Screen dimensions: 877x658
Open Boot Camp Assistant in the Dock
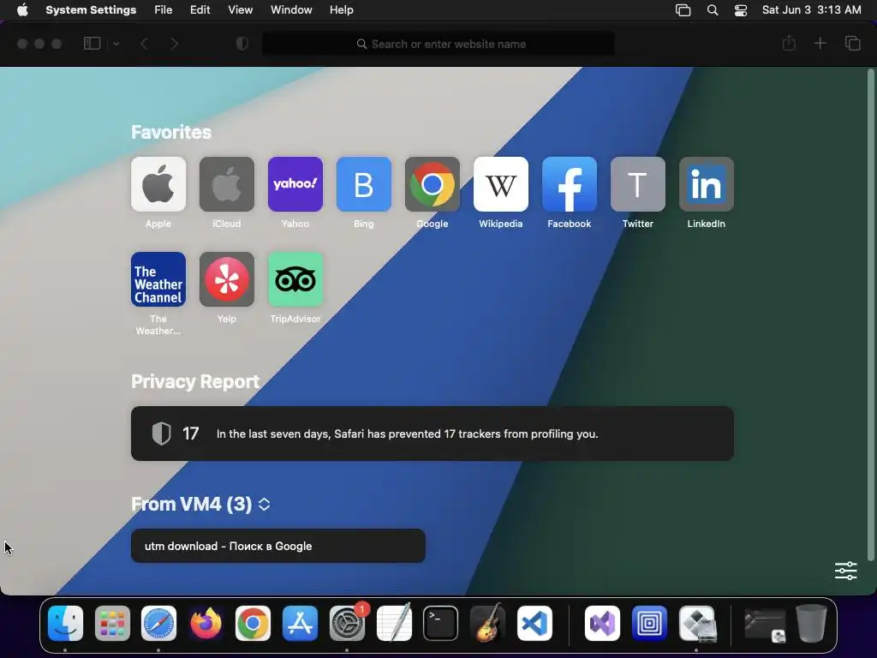696,623
